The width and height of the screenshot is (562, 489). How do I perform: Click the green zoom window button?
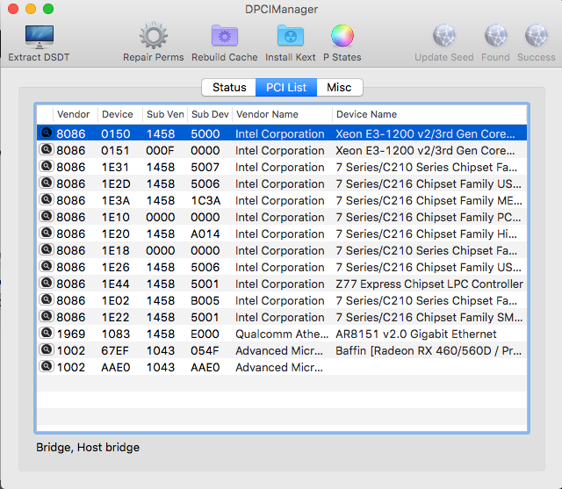tap(48, 9)
